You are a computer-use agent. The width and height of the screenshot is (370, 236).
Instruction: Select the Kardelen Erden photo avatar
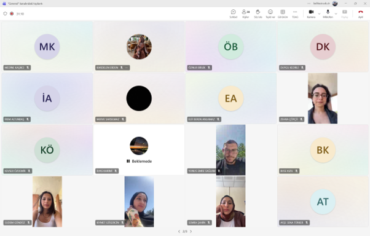139,47
